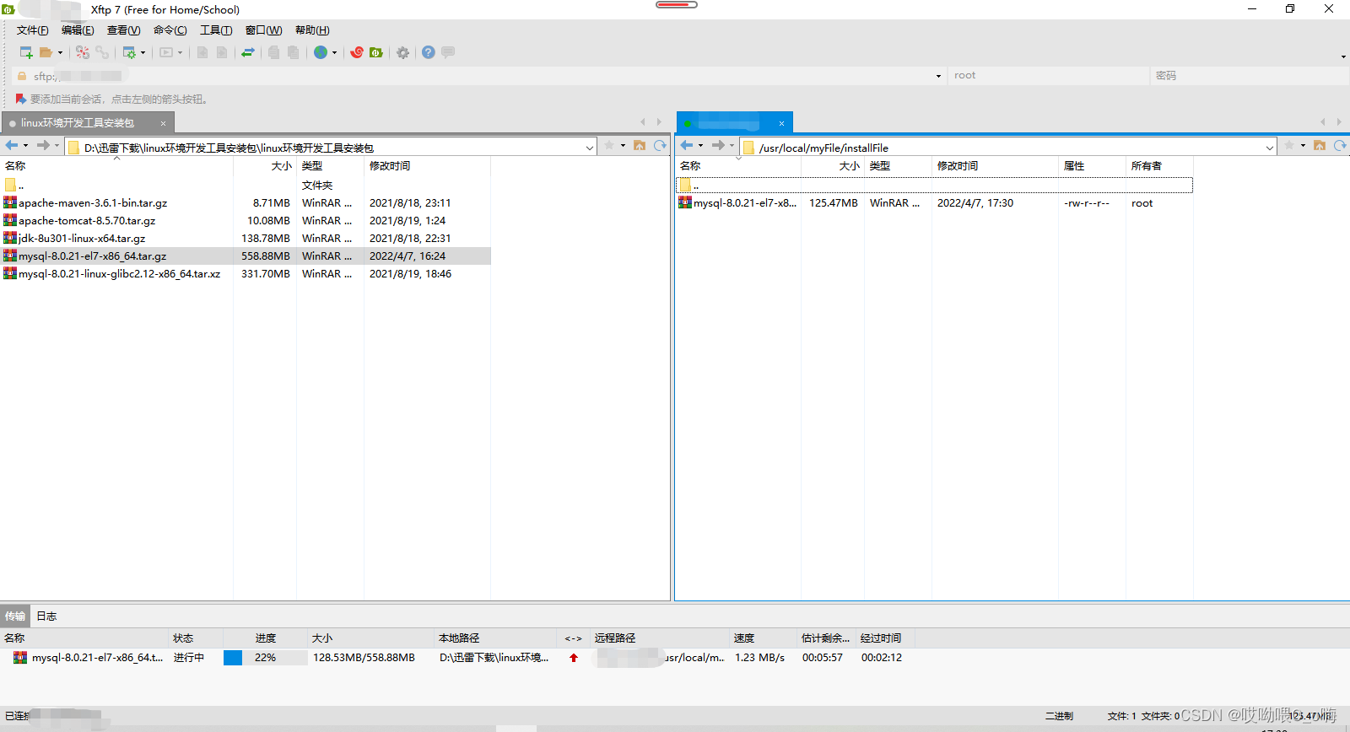This screenshot has height=732, width=1350.
Task: Switch to the 传输 tab
Action: 15,616
